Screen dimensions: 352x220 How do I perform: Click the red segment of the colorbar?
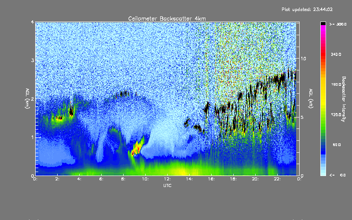click(323, 55)
